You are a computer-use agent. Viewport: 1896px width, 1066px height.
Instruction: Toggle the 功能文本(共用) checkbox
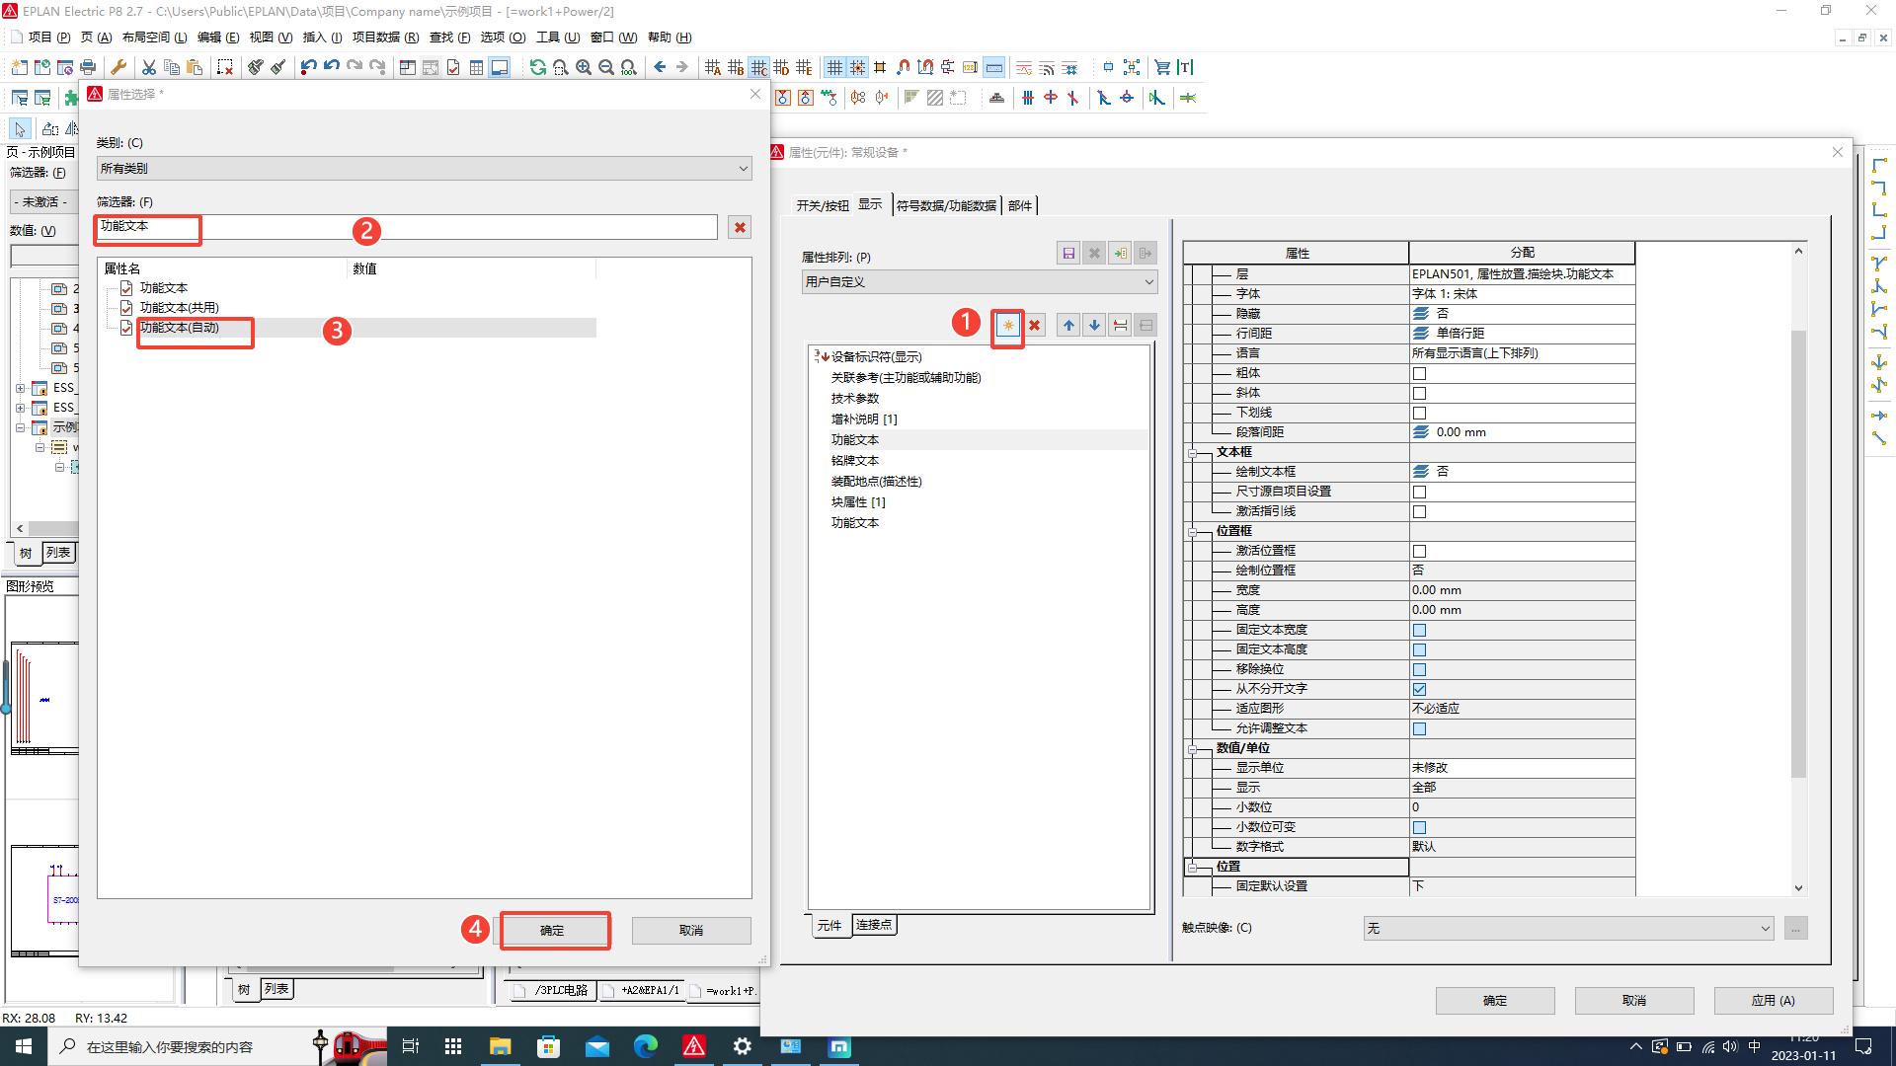tap(126, 308)
